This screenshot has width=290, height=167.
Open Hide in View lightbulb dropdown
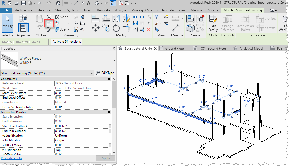point(161,17)
